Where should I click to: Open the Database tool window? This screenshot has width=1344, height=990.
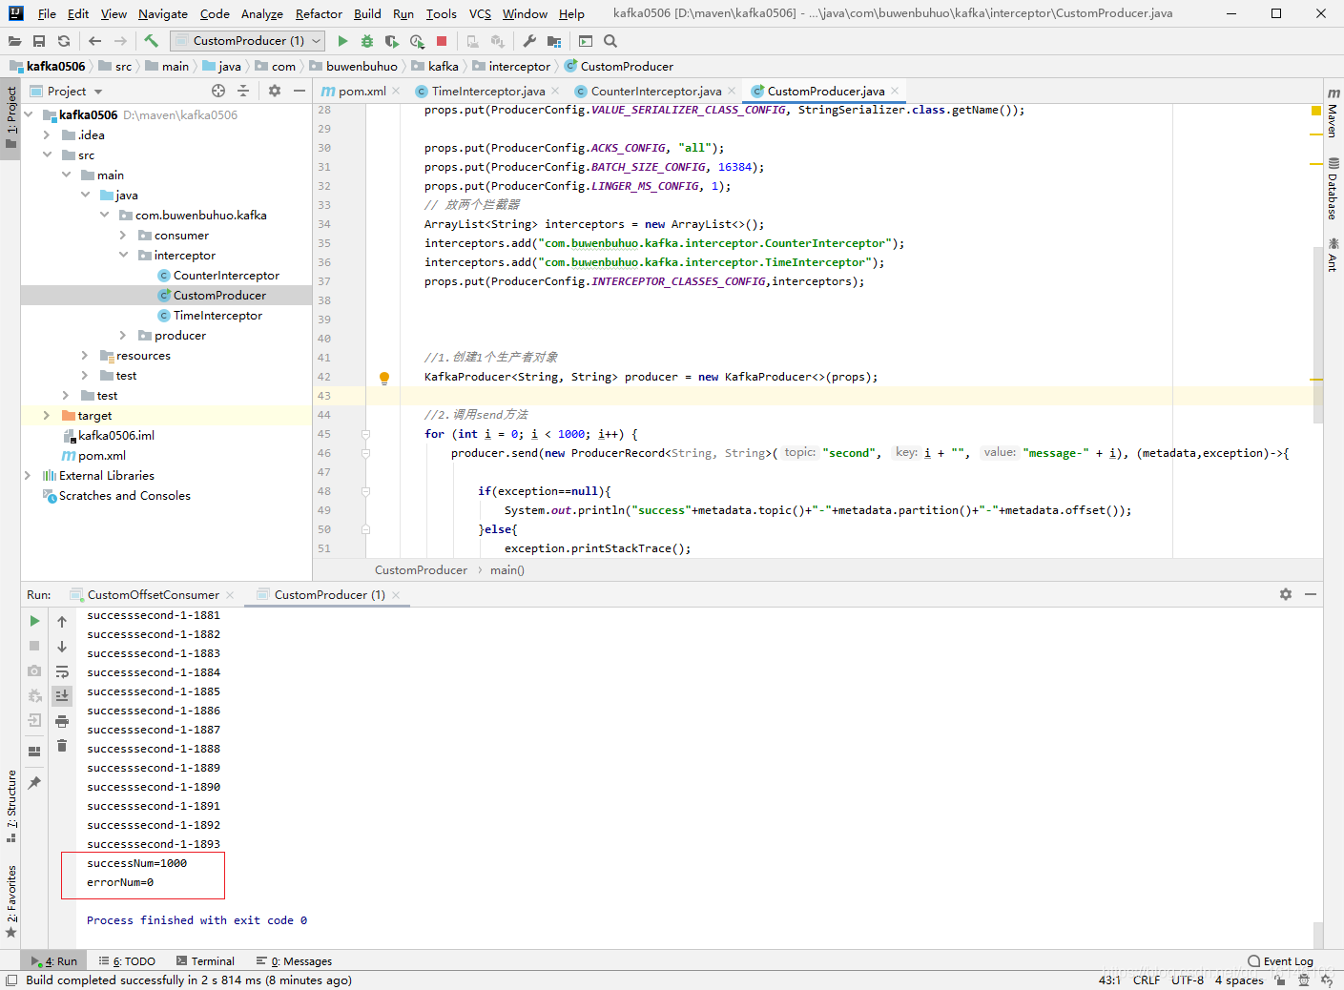tap(1334, 189)
